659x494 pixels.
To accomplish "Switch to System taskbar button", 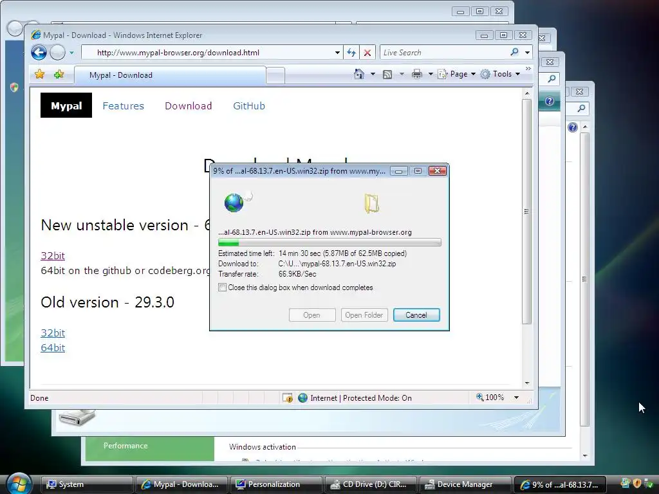I will point(87,484).
